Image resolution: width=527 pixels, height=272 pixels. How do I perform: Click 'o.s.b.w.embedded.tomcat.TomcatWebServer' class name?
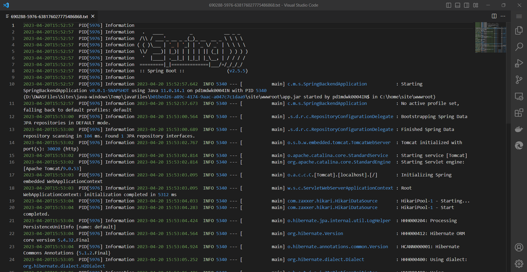point(339,143)
